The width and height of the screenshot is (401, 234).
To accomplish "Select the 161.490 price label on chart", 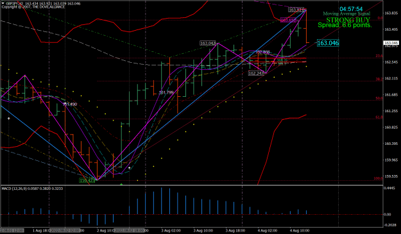I will [70, 104].
